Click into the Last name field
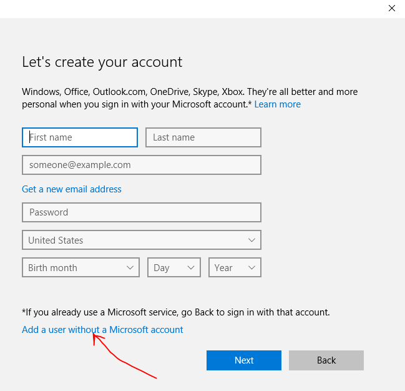The width and height of the screenshot is (405, 391). click(203, 137)
